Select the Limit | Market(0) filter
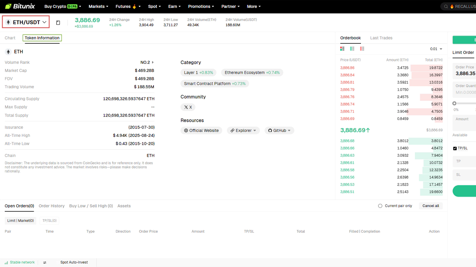 pos(21,221)
